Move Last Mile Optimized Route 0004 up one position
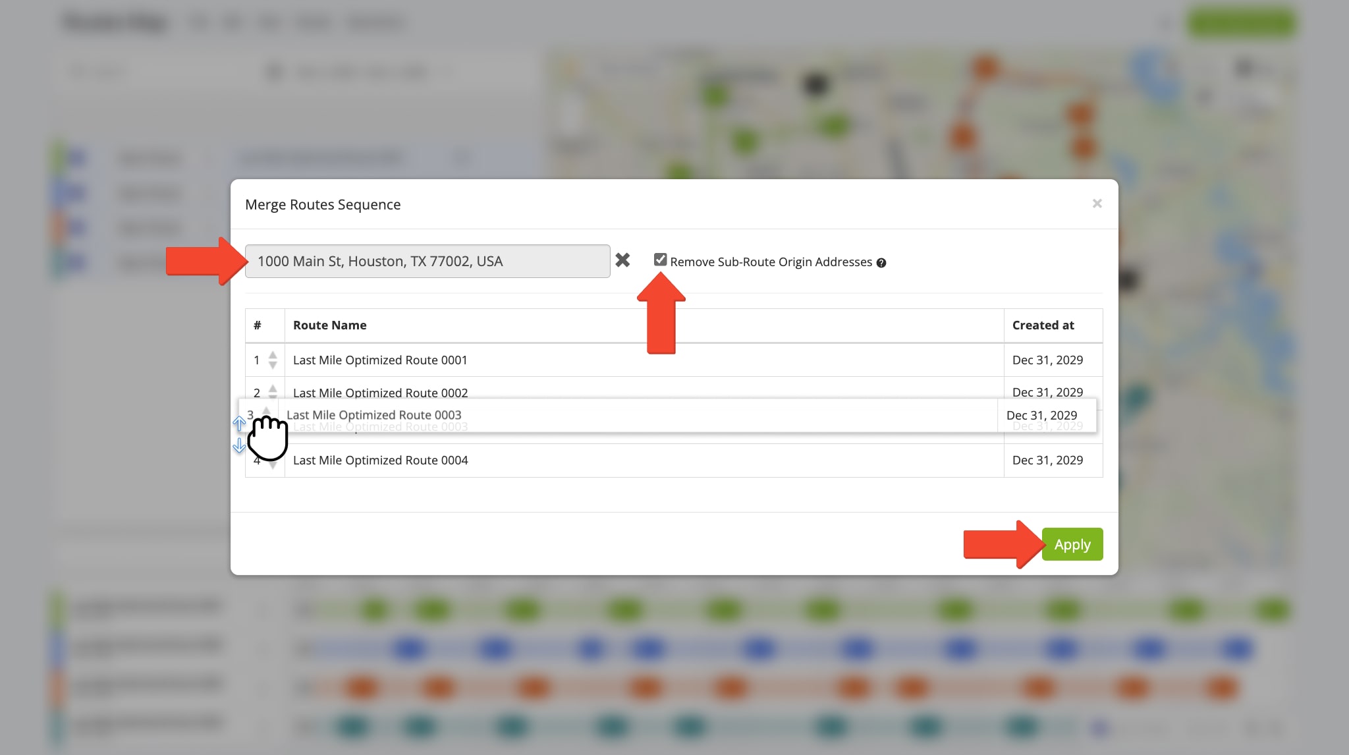The image size is (1349, 755). click(x=273, y=456)
